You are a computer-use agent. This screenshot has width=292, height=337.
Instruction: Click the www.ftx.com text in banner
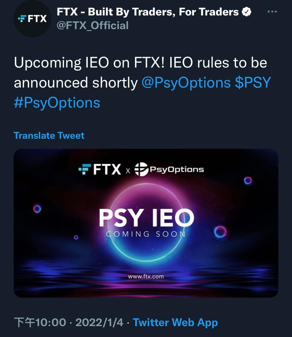[146, 276]
